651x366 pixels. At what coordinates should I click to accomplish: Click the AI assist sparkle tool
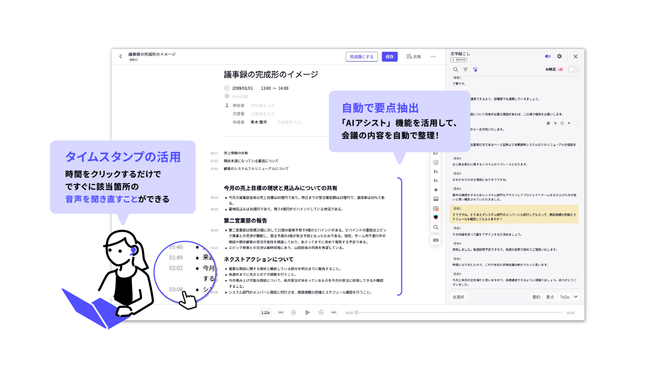[436, 190]
